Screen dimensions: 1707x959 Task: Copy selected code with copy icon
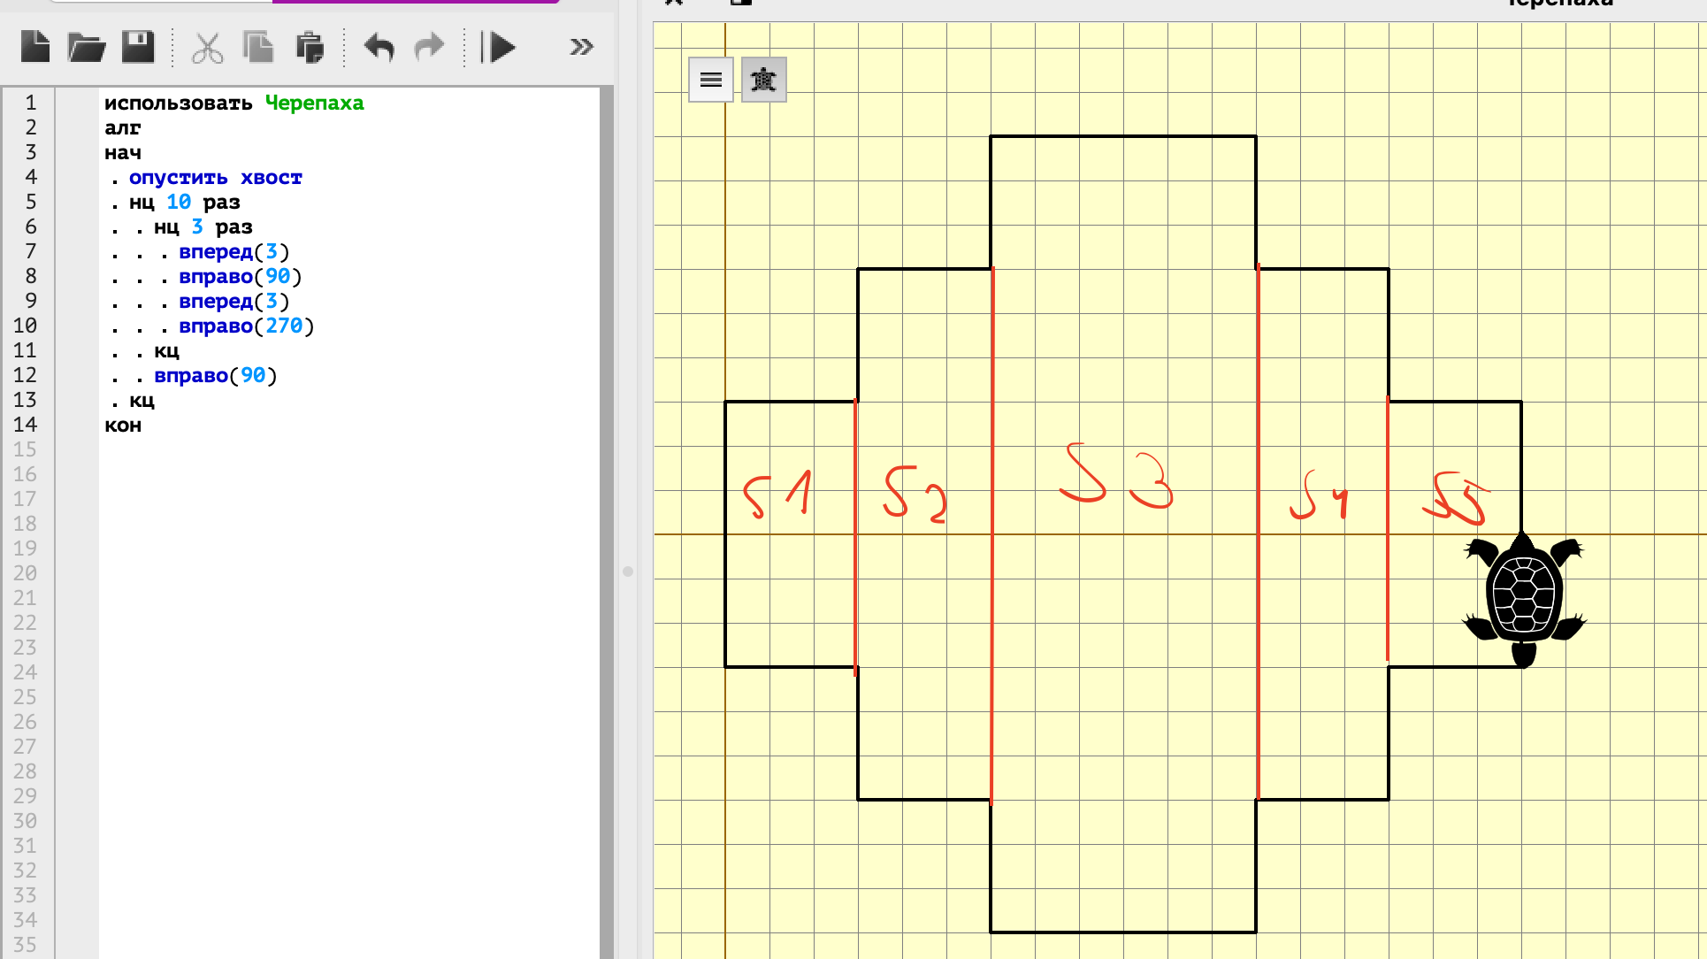click(258, 47)
